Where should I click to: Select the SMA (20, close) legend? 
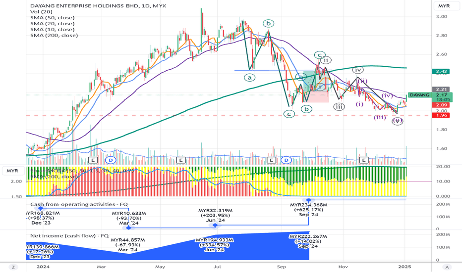coord(53,24)
